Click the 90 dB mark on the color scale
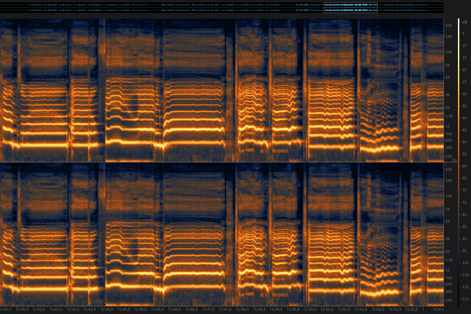Image resolution: width=471 pixels, height=314 pixels. [x=464, y=239]
